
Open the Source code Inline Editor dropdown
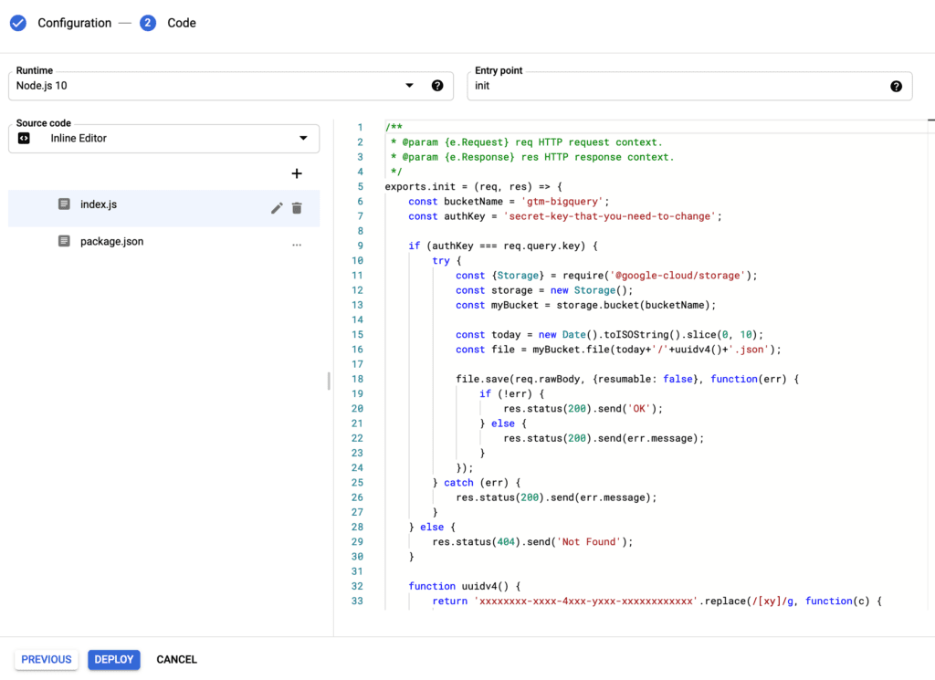(164, 138)
